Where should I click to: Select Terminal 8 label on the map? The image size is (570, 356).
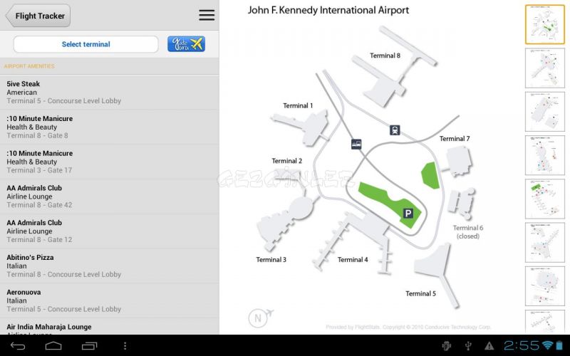click(385, 56)
